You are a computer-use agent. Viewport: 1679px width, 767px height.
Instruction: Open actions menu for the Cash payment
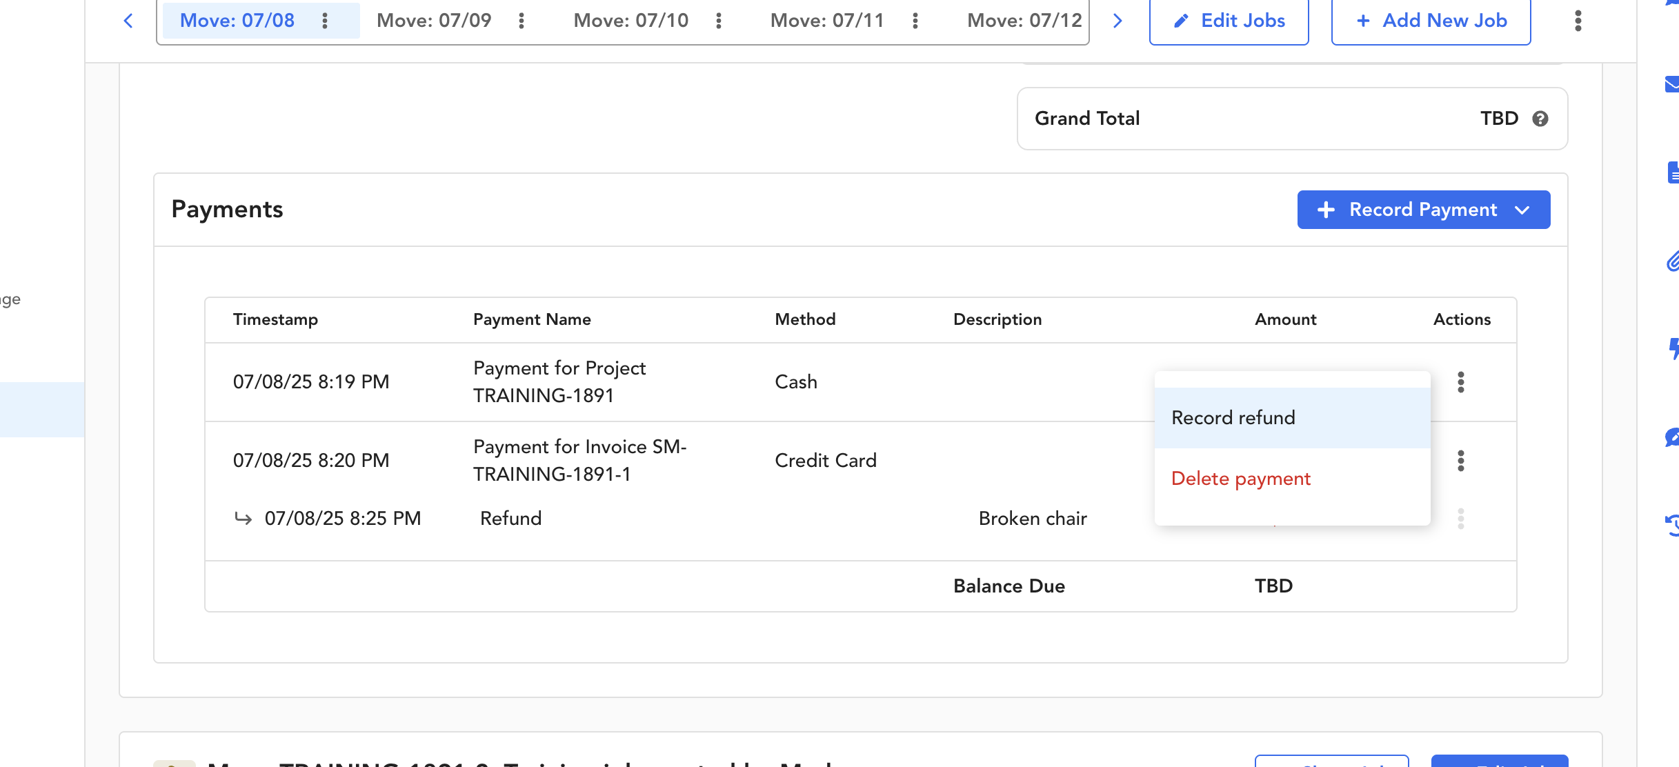[1460, 382]
